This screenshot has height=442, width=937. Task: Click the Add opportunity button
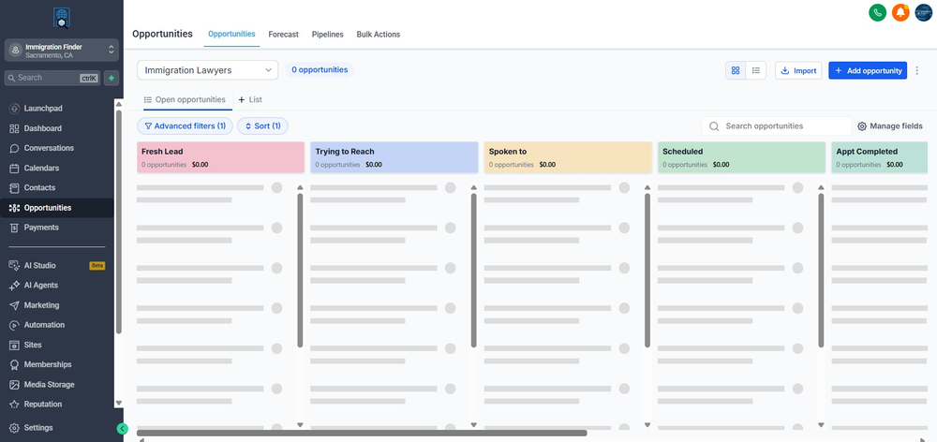point(868,70)
